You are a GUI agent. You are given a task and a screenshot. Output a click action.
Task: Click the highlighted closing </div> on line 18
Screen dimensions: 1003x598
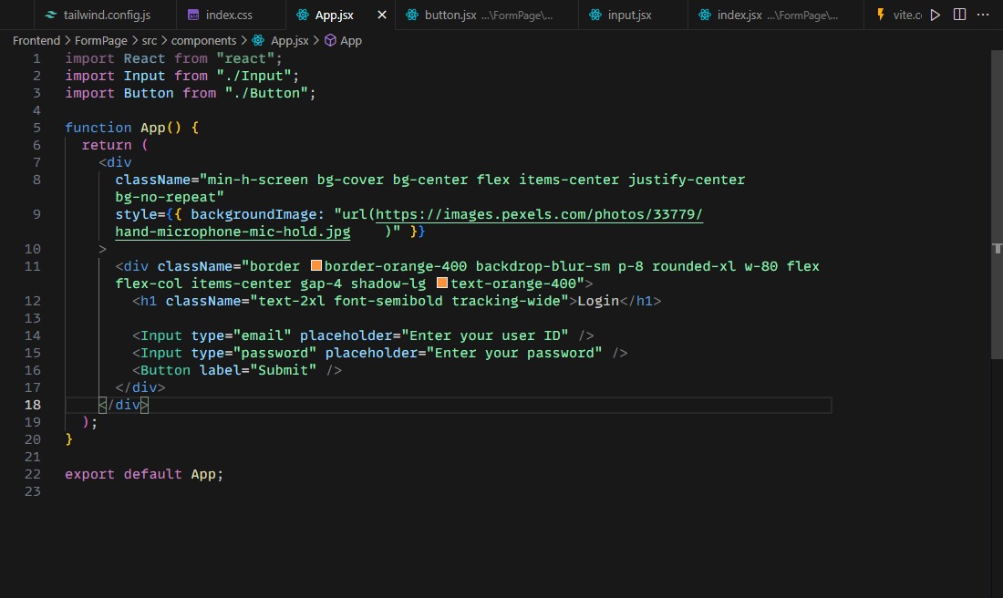[x=123, y=404]
